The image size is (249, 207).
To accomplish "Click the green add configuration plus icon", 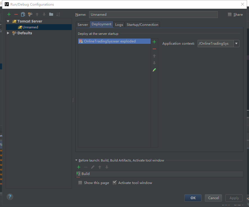I will click(x=9, y=14).
